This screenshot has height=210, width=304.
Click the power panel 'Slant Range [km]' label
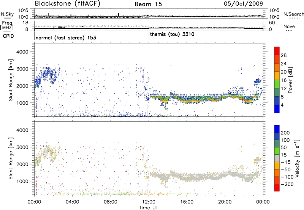tap(11, 80)
